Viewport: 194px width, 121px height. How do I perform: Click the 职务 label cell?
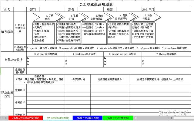coord(72,9)
